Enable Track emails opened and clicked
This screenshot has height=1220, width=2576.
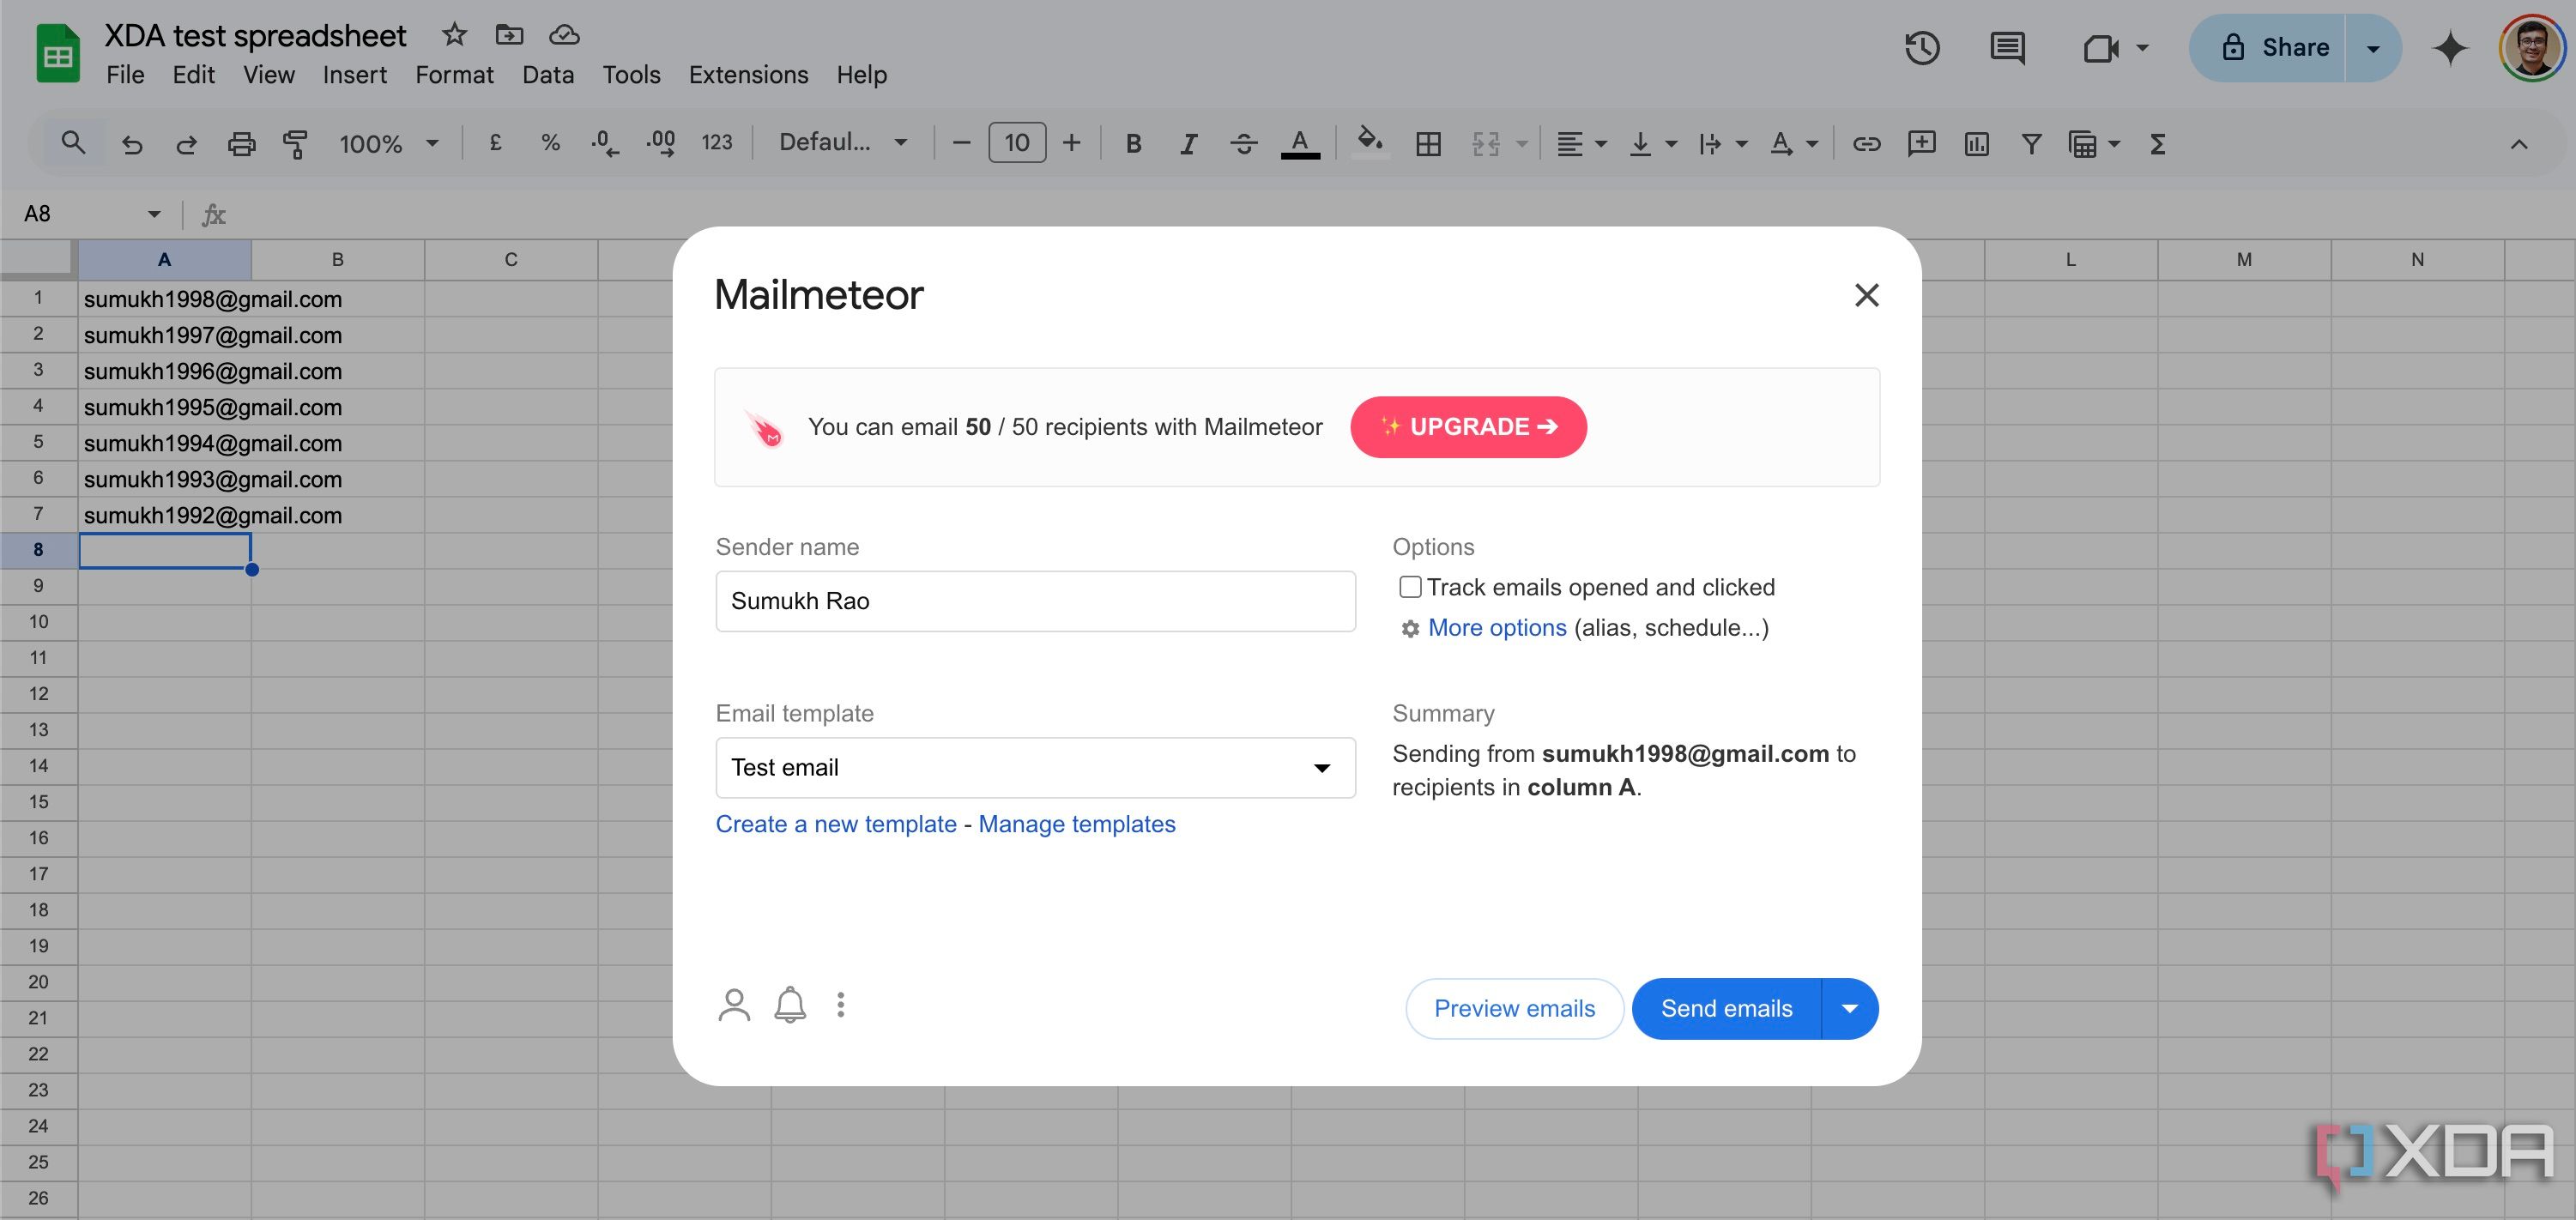[1410, 587]
